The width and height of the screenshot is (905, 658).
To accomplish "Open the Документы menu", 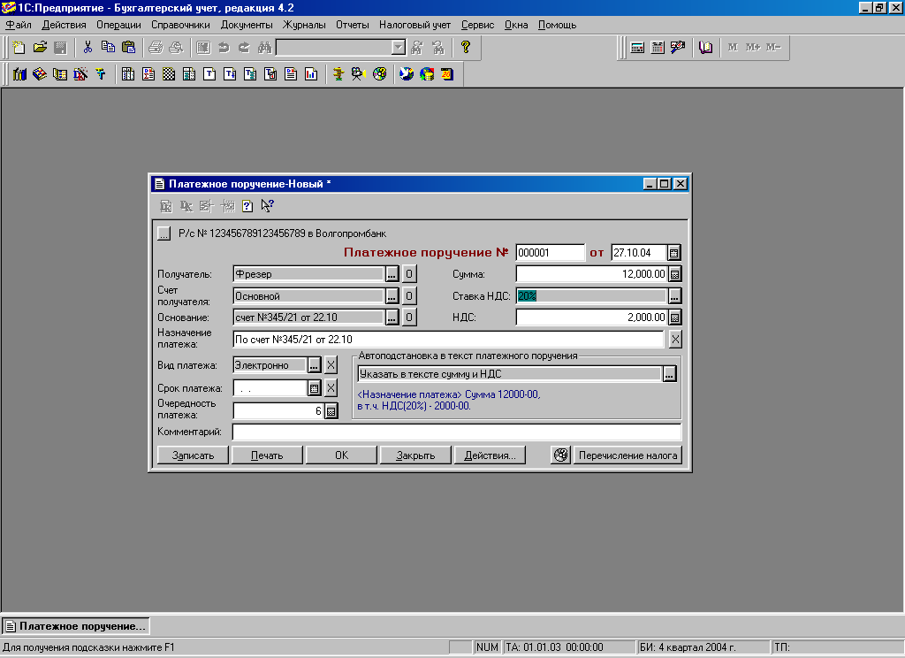I will [x=247, y=25].
